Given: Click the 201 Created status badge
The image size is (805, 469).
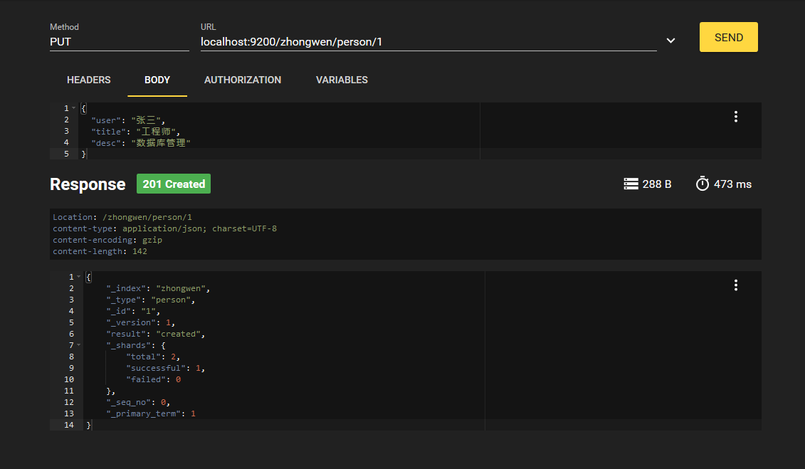Looking at the screenshot, I should [x=174, y=184].
